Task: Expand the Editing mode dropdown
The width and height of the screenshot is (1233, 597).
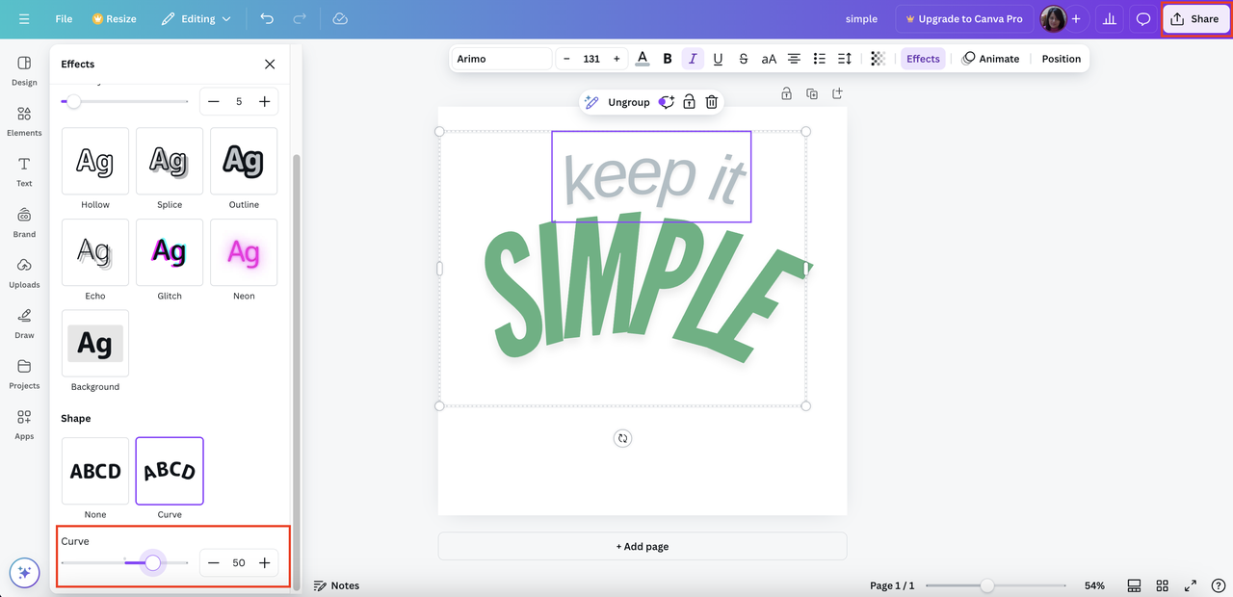Action: coord(197,19)
